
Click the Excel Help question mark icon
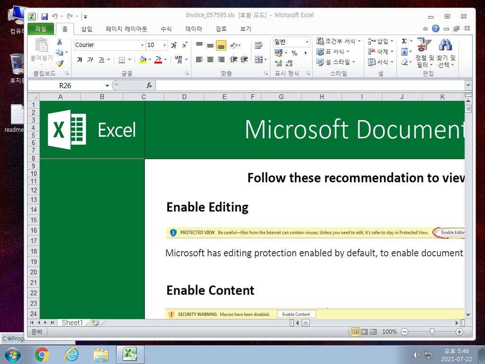(x=436, y=29)
